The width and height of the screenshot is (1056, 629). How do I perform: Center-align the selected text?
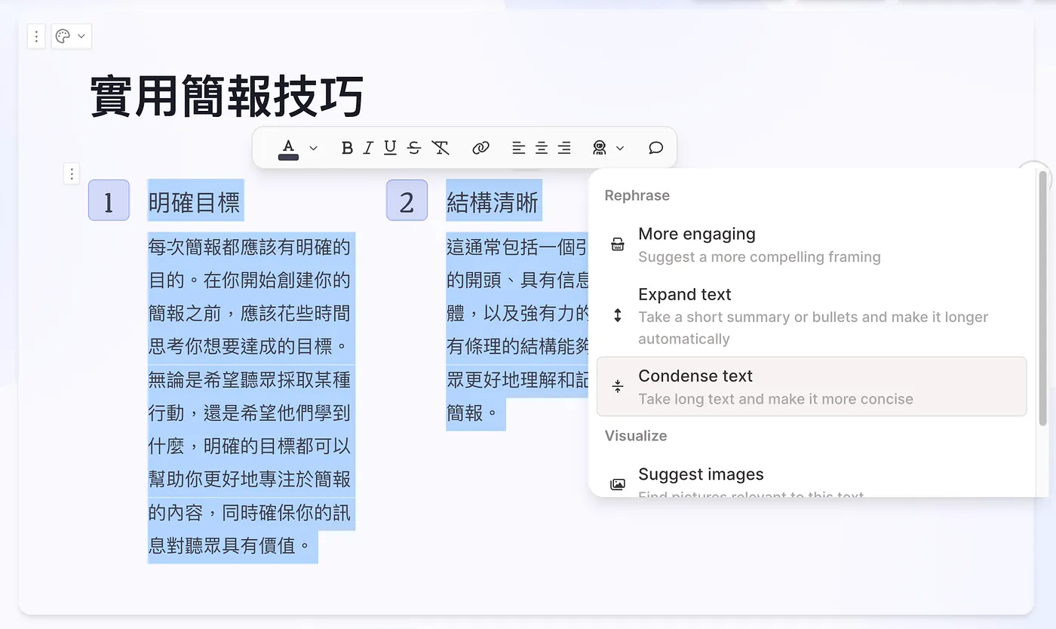pos(542,148)
